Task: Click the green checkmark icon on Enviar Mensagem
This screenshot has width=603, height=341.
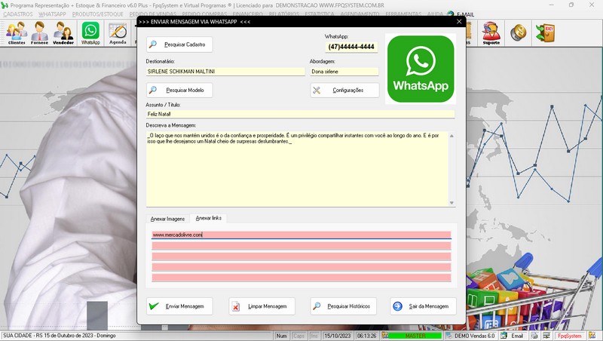Action: click(x=154, y=306)
